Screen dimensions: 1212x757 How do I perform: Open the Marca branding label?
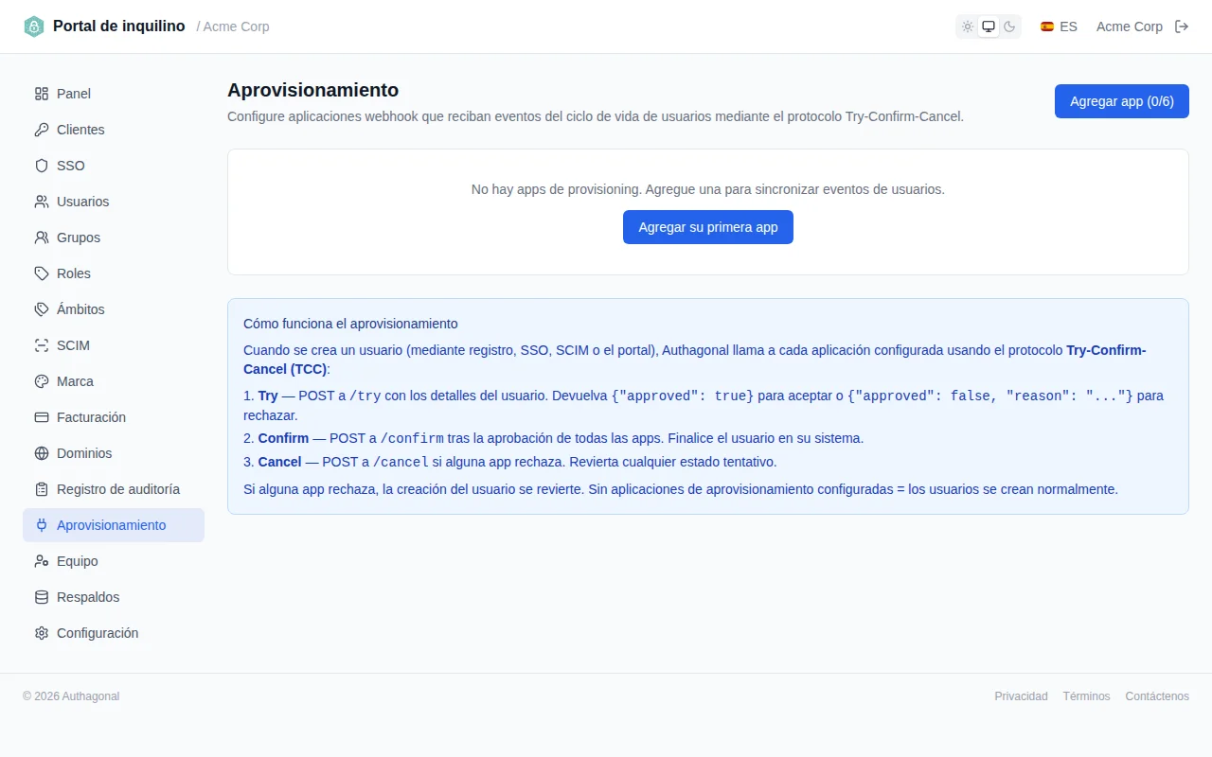(x=75, y=381)
